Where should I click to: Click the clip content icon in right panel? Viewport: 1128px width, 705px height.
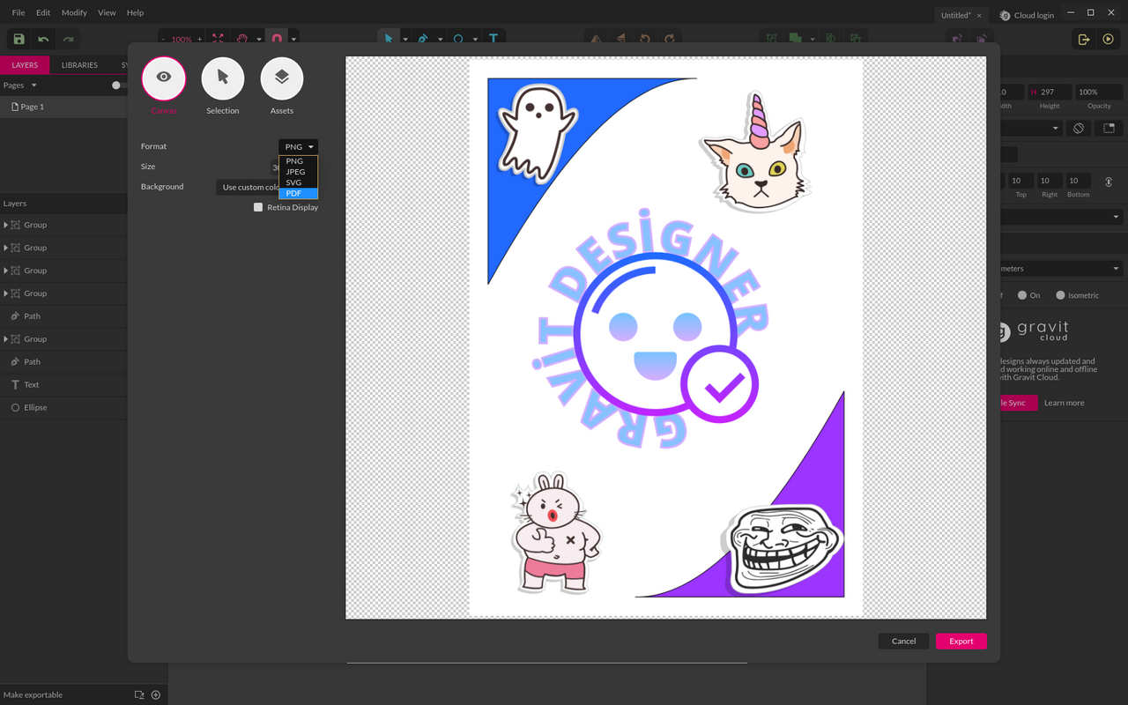(1109, 128)
